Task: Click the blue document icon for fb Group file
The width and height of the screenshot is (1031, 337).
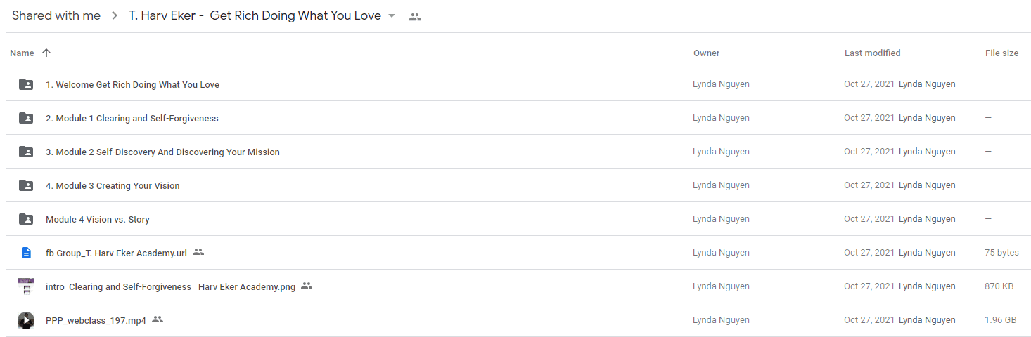Action: [26, 253]
